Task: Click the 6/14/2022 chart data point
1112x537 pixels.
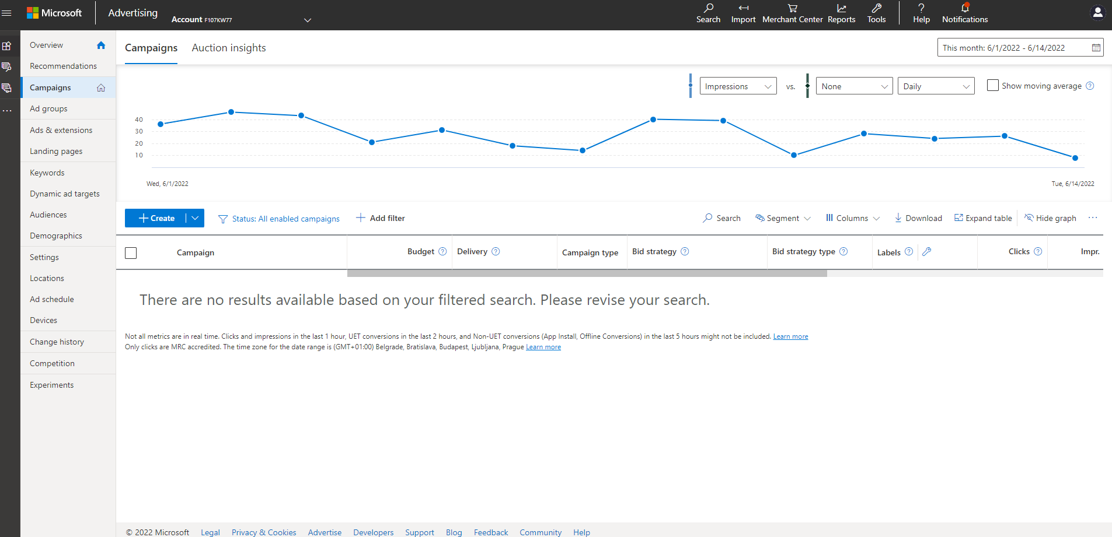Action: (x=1075, y=158)
